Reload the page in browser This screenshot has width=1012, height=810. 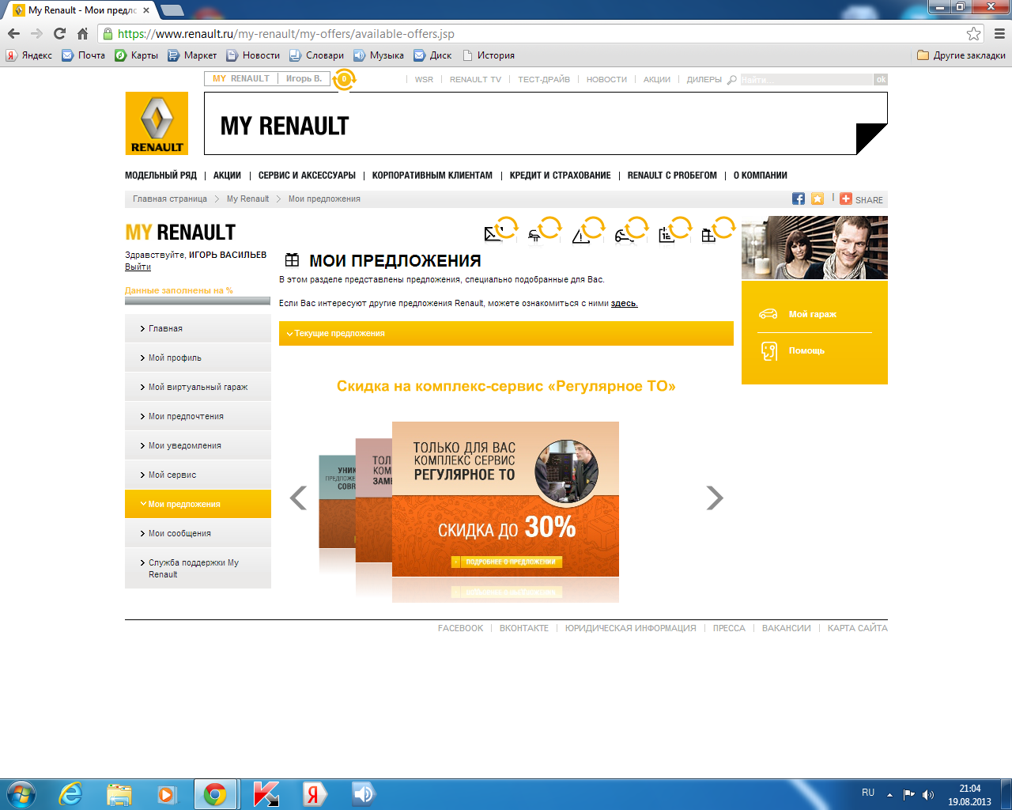pos(59,33)
